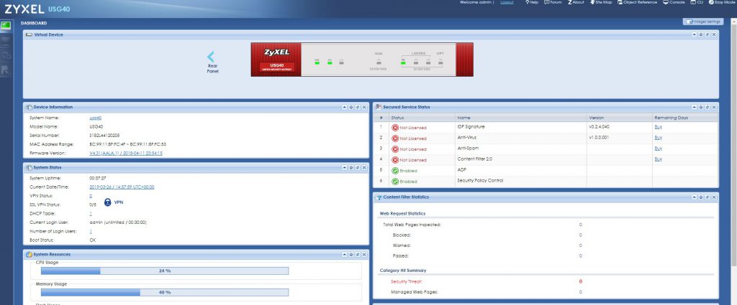Close the Device Information widget

point(364,108)
